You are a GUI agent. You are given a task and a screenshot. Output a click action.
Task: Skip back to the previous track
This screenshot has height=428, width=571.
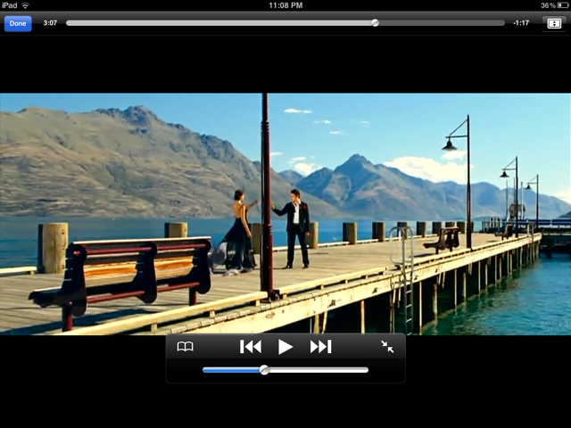251,347
